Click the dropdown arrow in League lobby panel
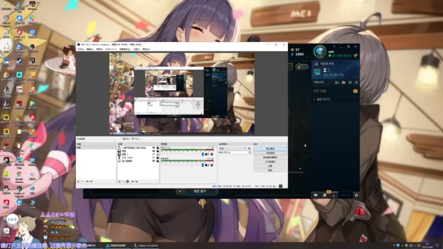 click(300, 169)
